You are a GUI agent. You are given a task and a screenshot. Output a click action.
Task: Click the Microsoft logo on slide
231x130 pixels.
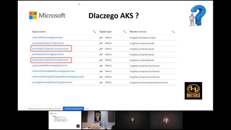tap(47, 16)
